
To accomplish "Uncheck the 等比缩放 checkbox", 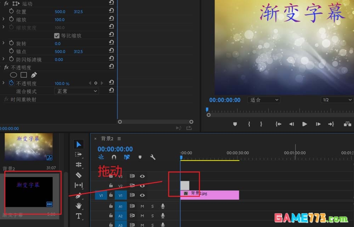I will (57, 35).
